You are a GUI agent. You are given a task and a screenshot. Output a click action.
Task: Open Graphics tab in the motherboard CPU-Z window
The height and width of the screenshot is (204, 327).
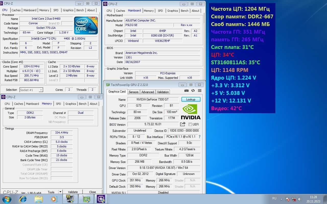click(x=173, y=11)
